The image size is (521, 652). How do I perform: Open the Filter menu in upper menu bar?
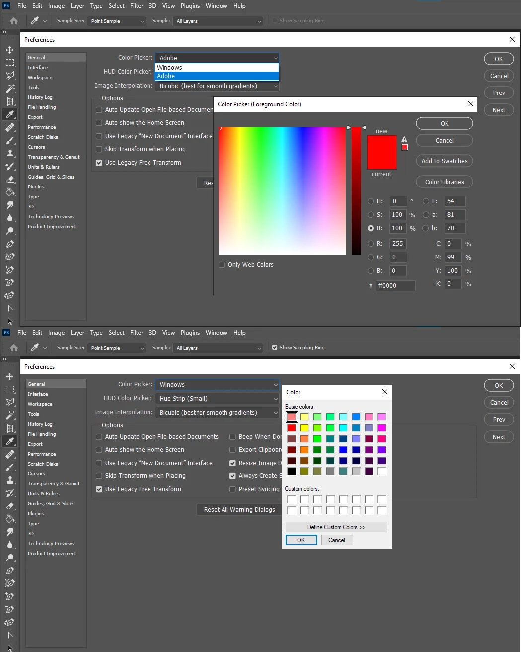point(137,6)
